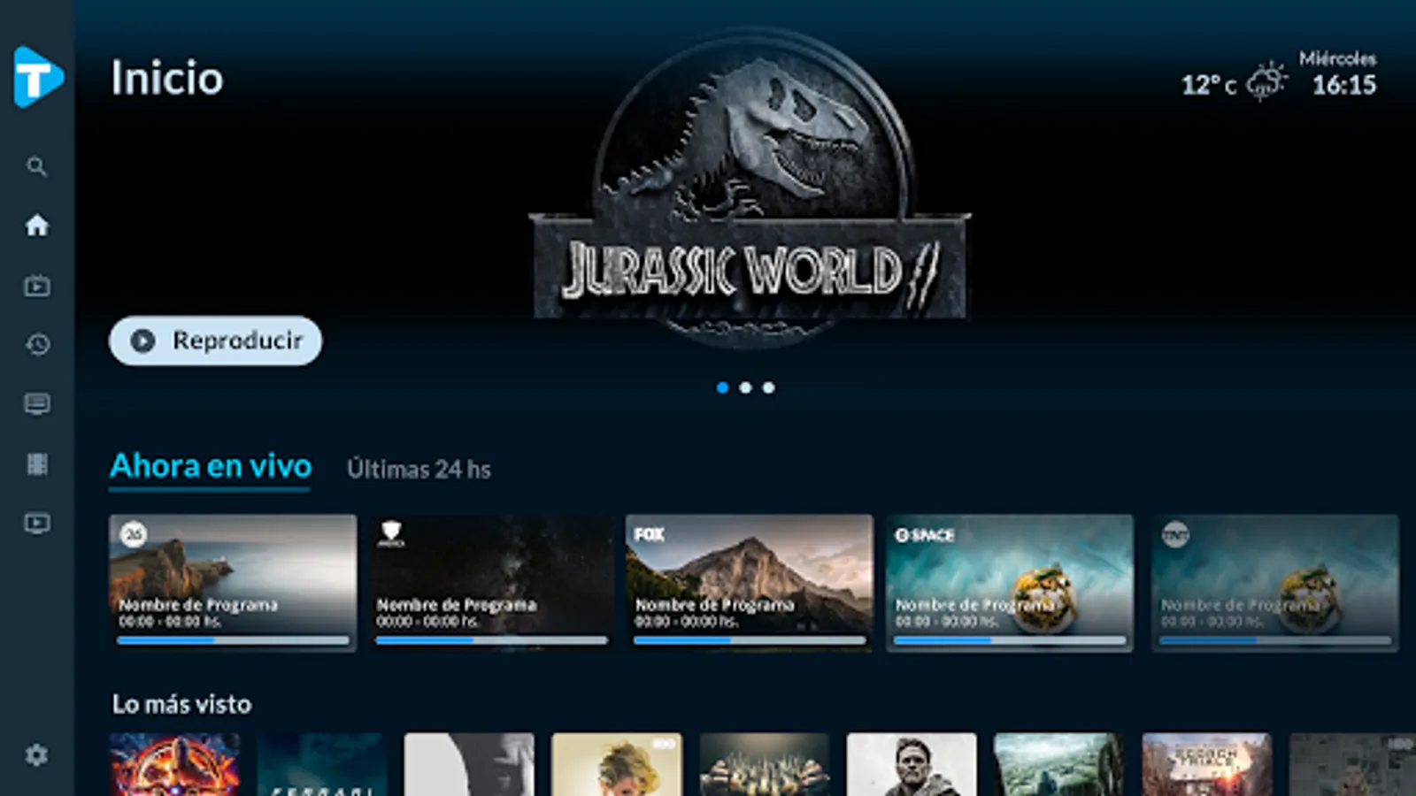Screen dimensions: 1416x796
Task: Open search from the sidebar magnifier icon
Action: (36, 166)
